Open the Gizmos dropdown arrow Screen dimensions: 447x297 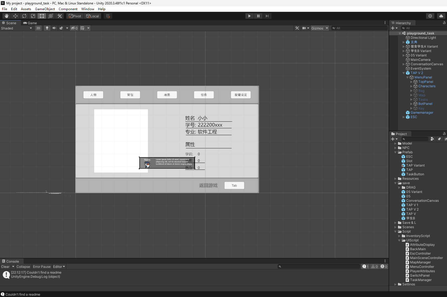[327, 28]
